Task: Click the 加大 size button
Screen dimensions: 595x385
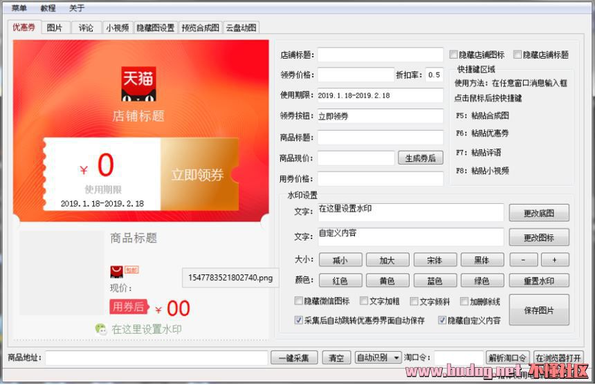Action: click(387, 261)
